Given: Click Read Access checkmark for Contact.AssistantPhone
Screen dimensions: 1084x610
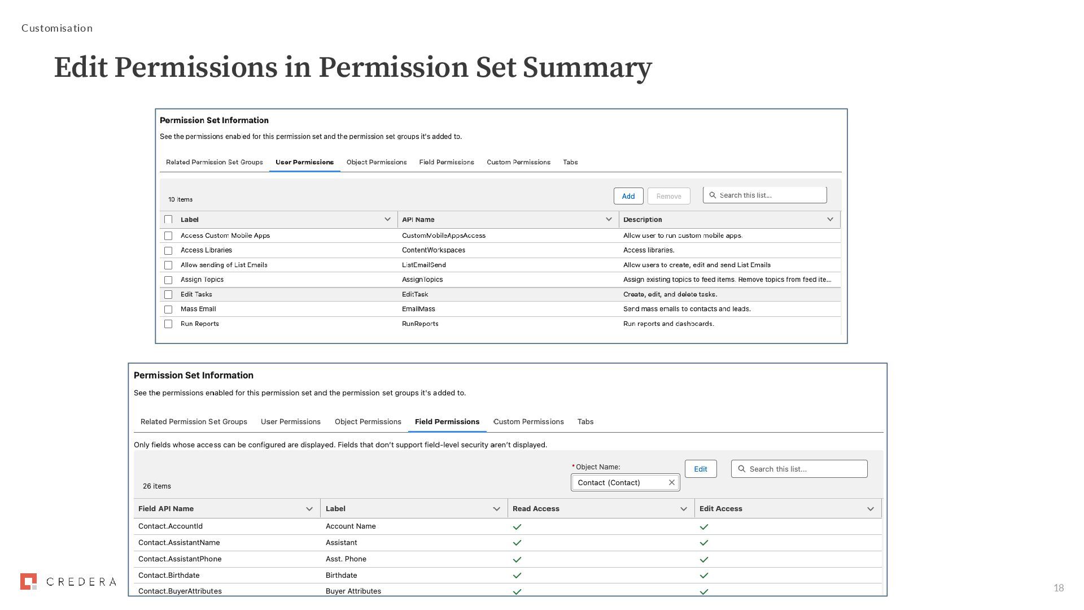Looking at the screenshot, I should [x=517, y=559].
